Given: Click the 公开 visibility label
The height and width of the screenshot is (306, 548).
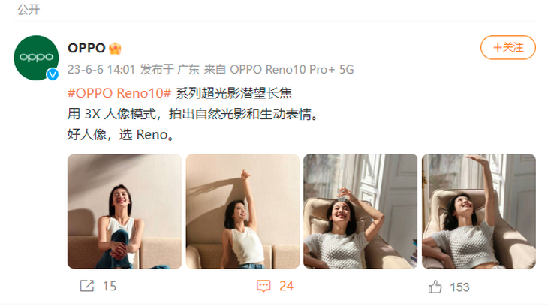Looking at the screenshot, I should click(29, 10).
